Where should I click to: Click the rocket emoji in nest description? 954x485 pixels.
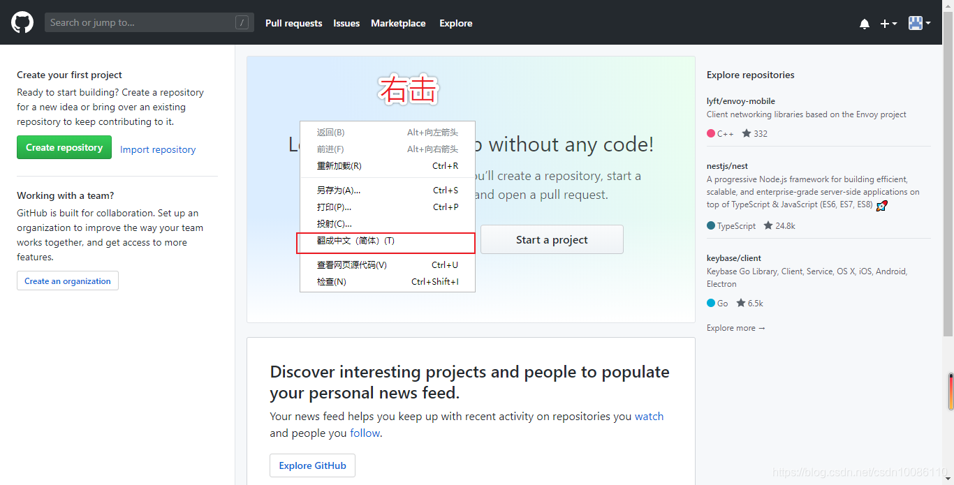pyautogui.click(x=882, y=205)
